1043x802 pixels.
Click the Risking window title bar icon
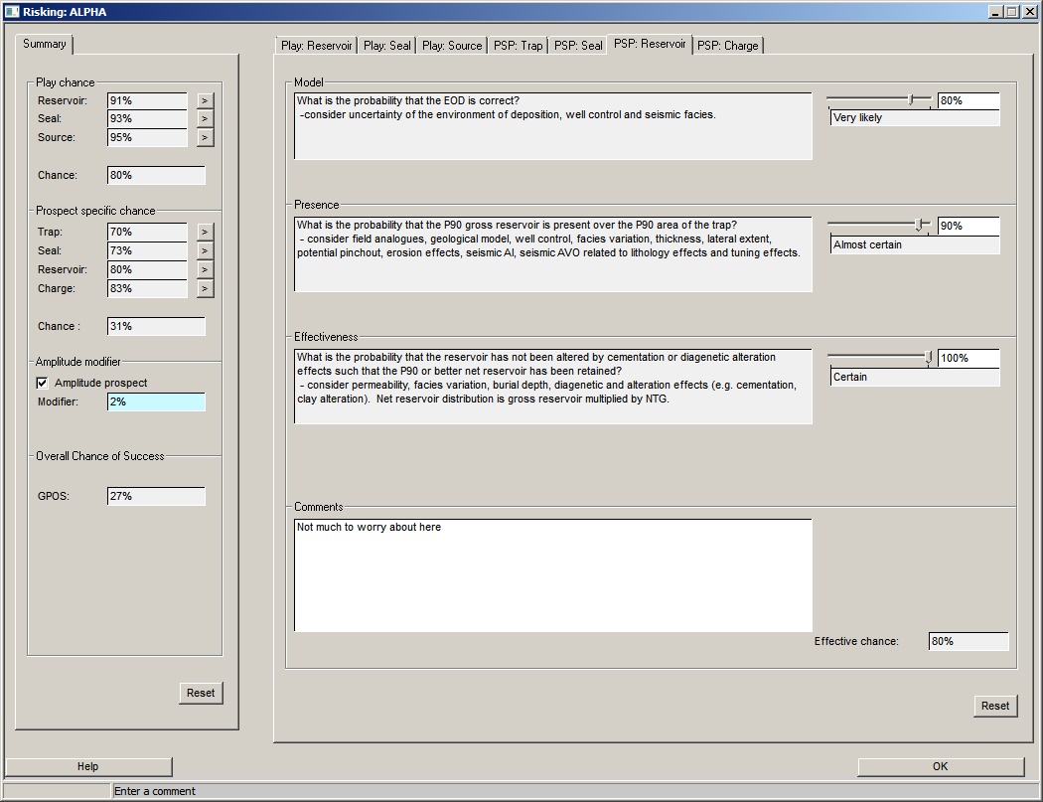point(11,12)
